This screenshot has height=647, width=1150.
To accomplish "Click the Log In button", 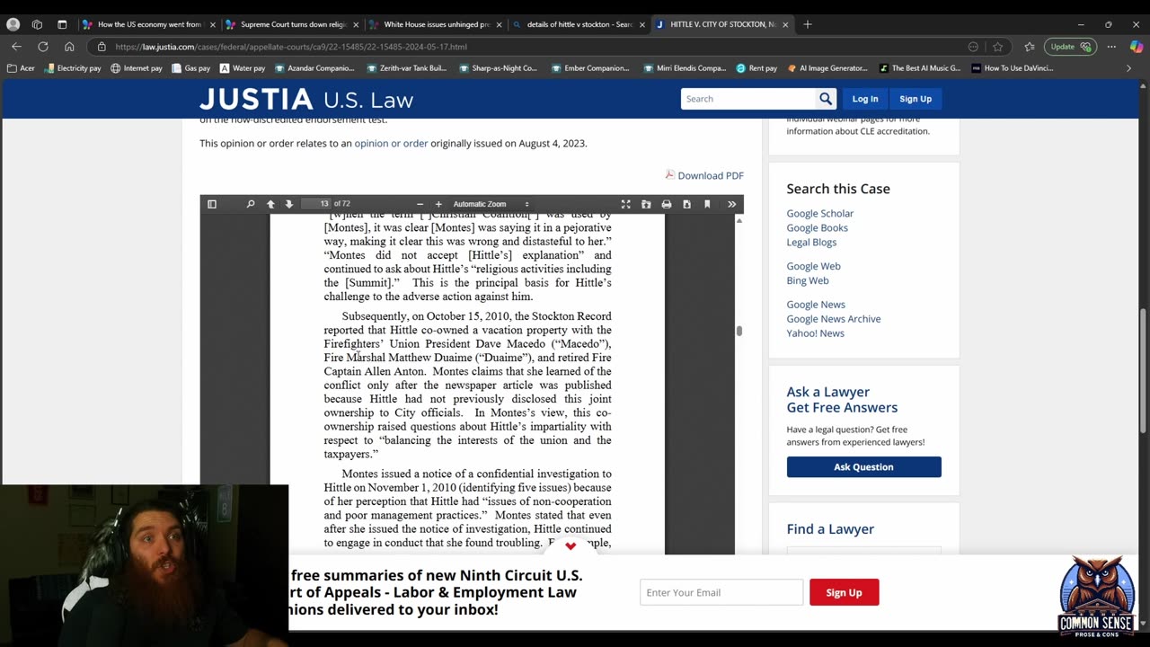I will pyautogui.click(x=865, y=99).
